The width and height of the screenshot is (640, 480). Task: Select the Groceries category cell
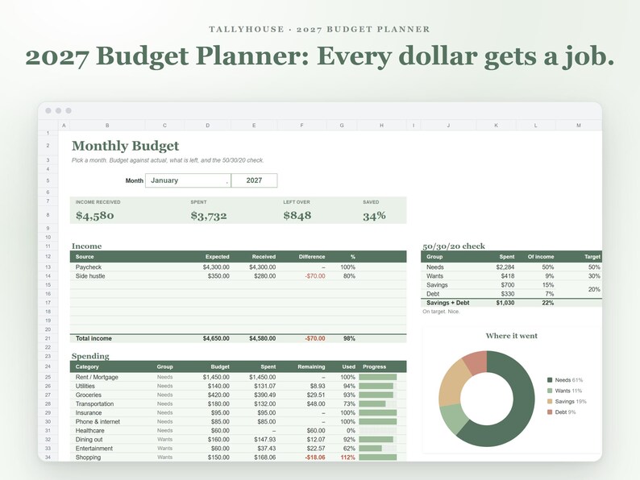pyautogui.click(x=88, y=395)
